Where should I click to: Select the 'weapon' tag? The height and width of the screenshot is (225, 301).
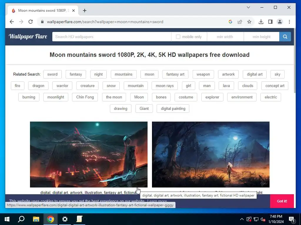click(x=203, y=74)
